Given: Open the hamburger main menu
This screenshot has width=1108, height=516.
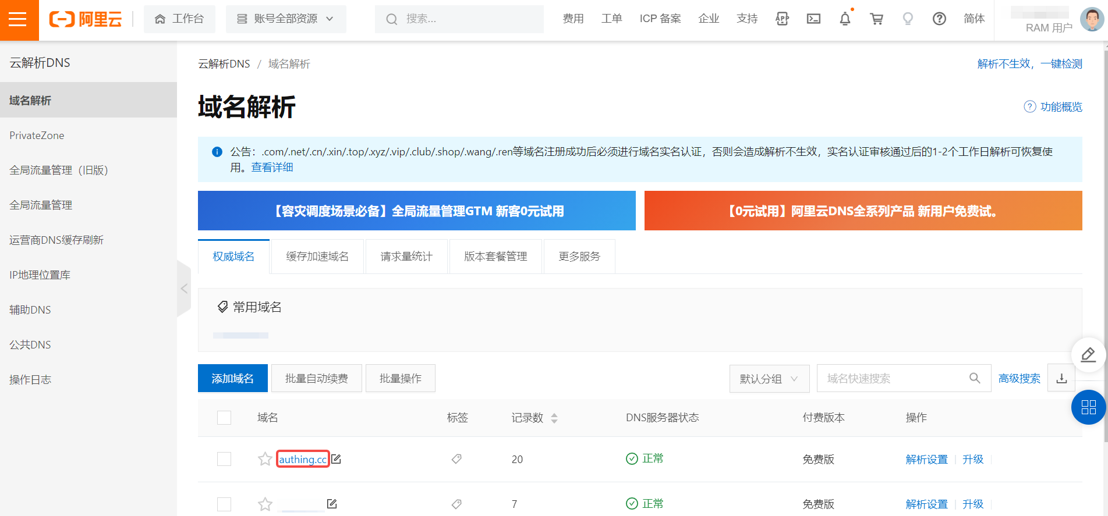Looking at the screenshot, I should (18, 20).
